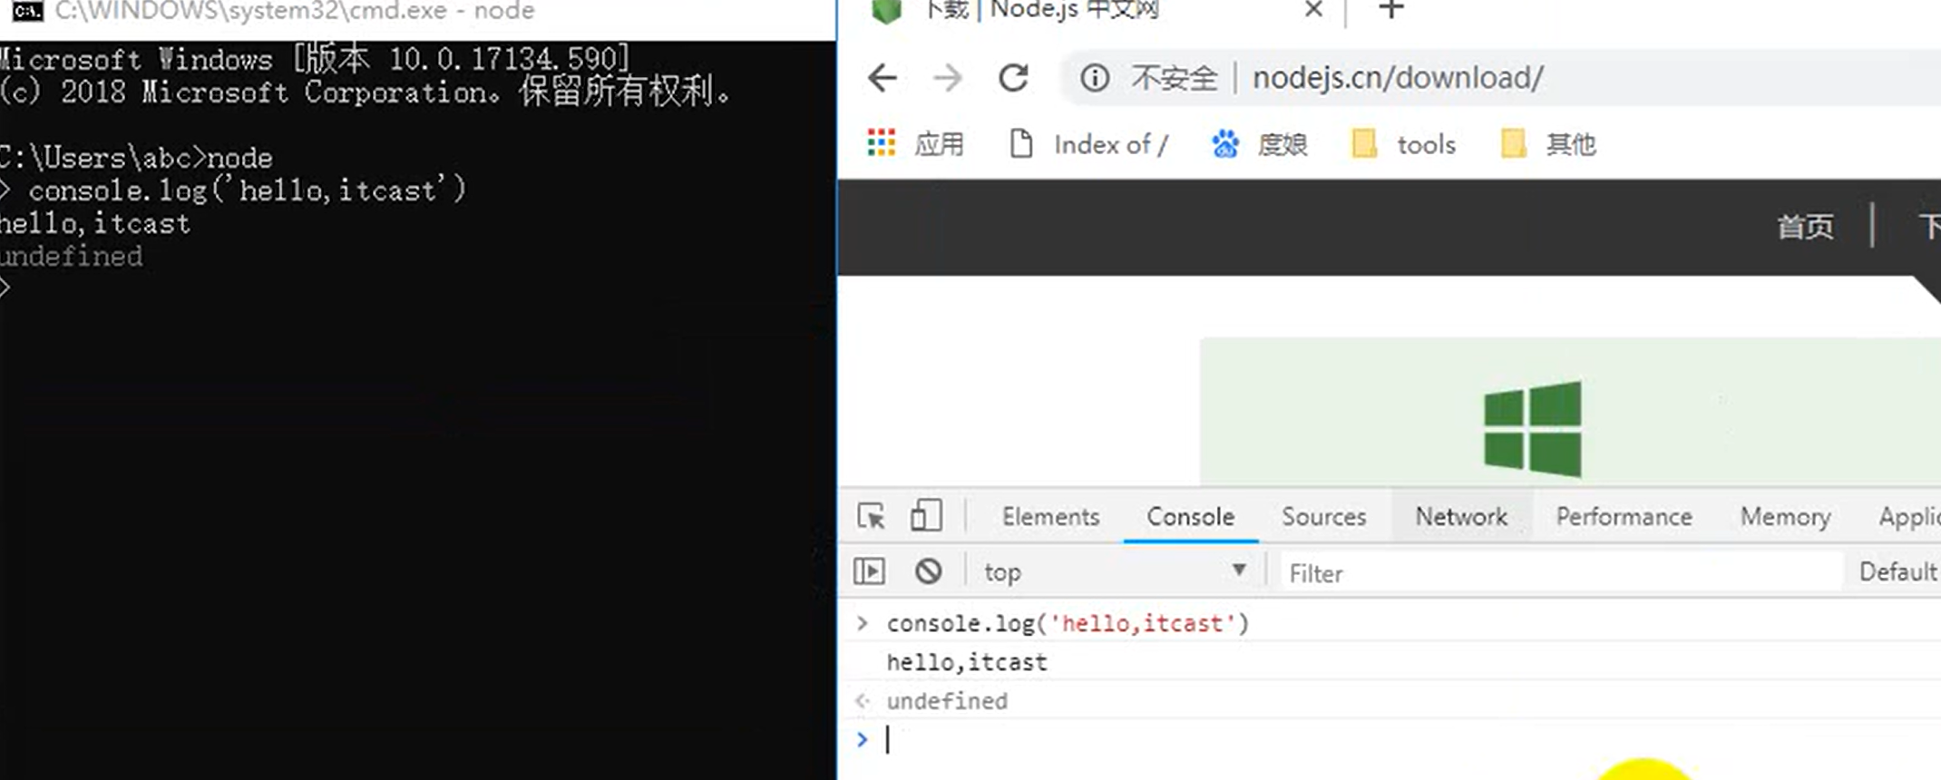Image resolution: width=1941 pixels, height=780 pixels.
Task: Open the 其他 bookmark folder
Action: (x=1549, y=144)
